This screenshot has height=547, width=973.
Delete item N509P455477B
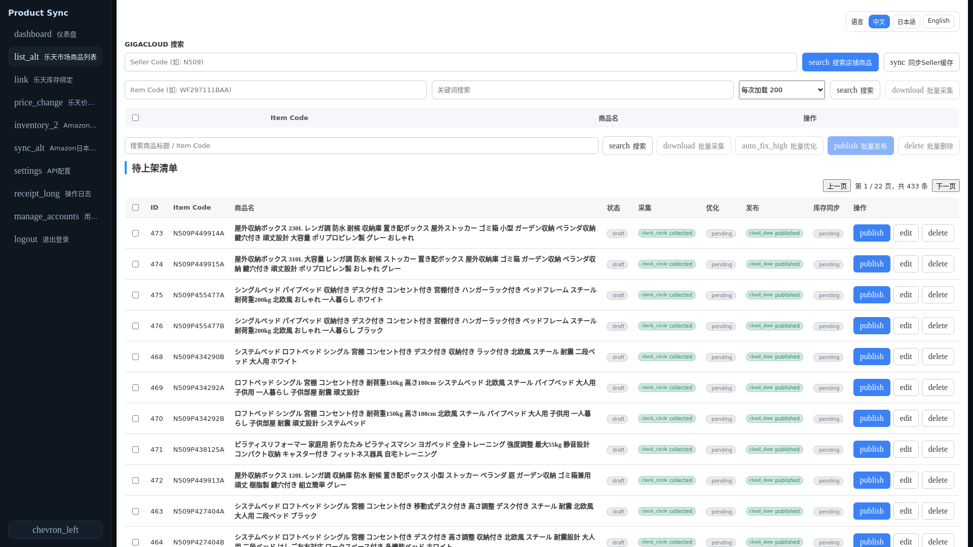(938, 326)
